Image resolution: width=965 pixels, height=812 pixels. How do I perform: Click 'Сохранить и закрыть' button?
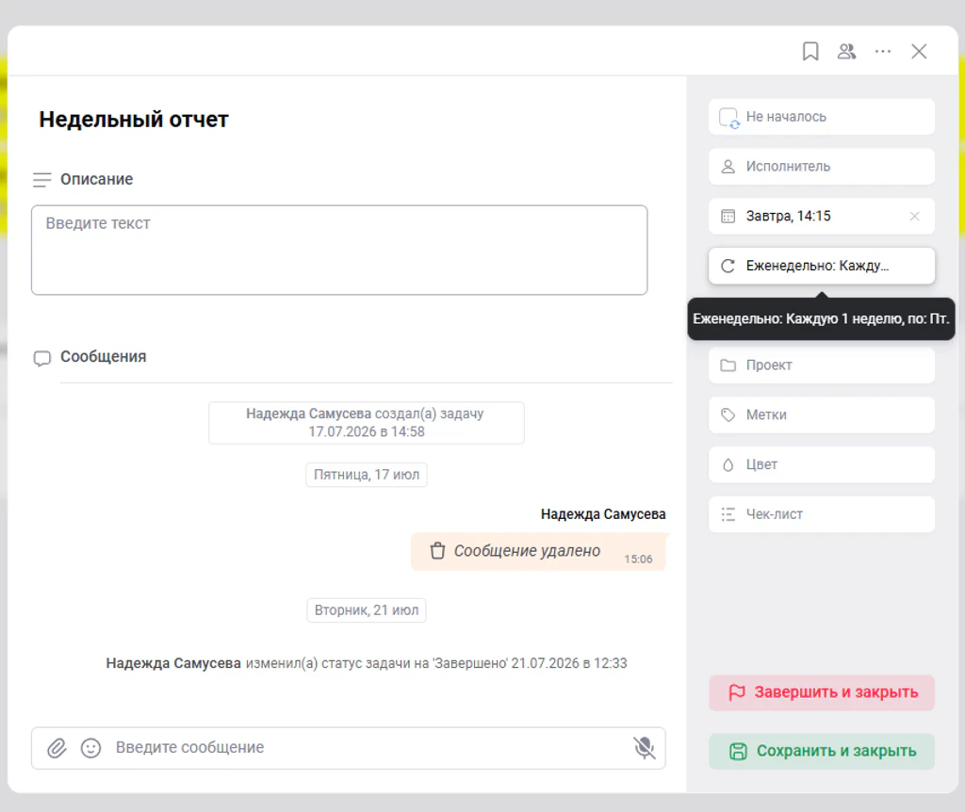click(x=822, y=751)
